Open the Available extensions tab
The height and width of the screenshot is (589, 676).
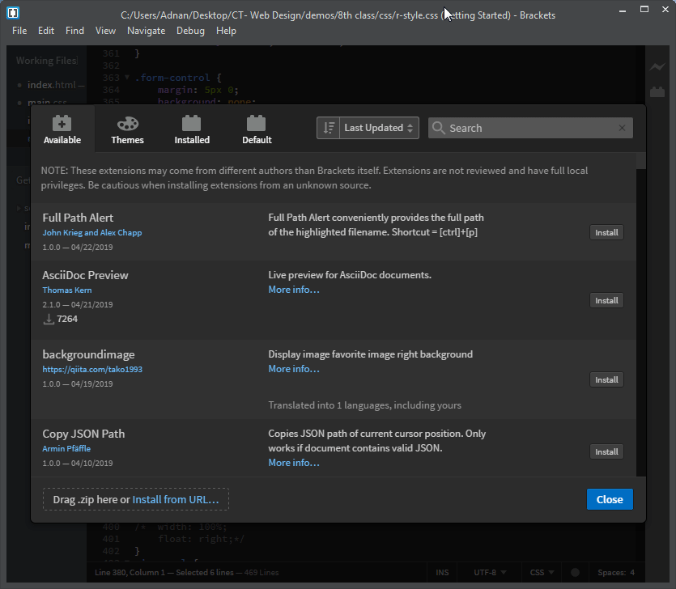coord(62,129)
